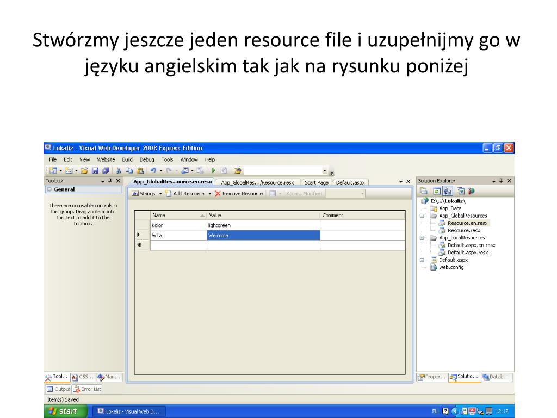Click the New Web Site toolbar icon

(53, 170)
